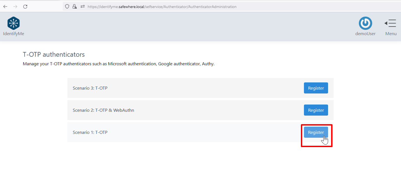The image size is (401, 185).
Task: Select the Scenario 2: T-OTP & WebAuthn label
Action: 103,110
